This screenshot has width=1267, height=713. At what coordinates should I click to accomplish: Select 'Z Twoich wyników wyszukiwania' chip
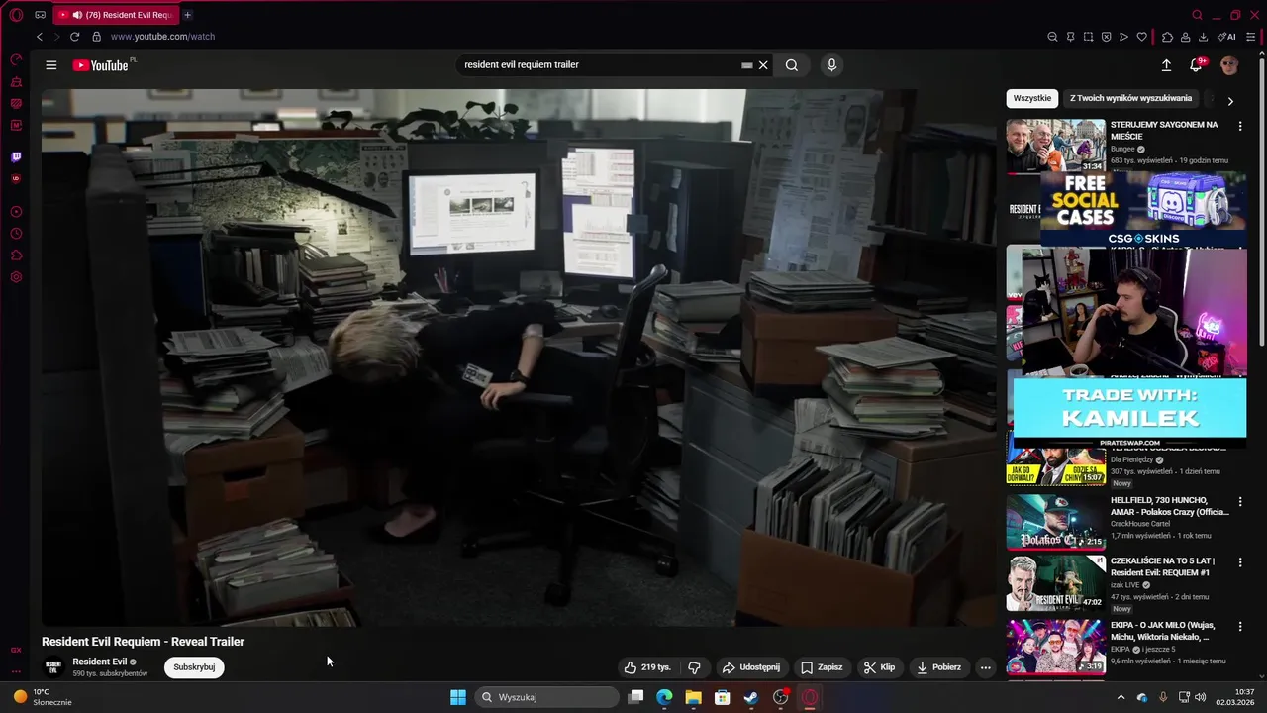click(x=1130, y=98)
